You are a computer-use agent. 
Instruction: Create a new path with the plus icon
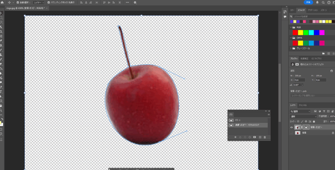tap(260, 137)
